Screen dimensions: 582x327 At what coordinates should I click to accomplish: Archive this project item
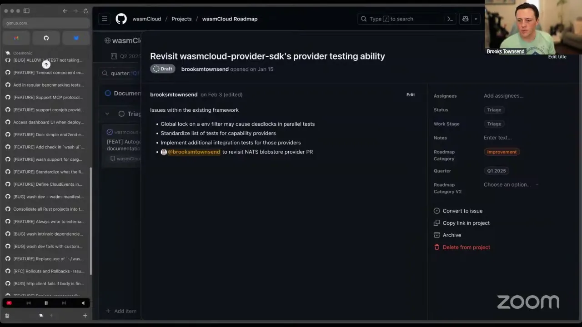pyautogui.click(x=447, y=235)
